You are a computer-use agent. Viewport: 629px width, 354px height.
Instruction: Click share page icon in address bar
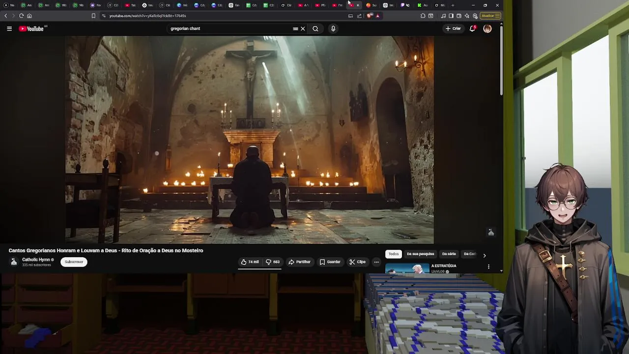tap(359, 16)
